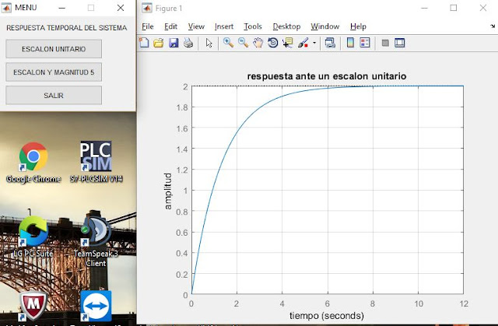The image size is (498, 326).
Task: Click the ESCALON Y MAGNITUD 5 button
Action: [54, 72]
